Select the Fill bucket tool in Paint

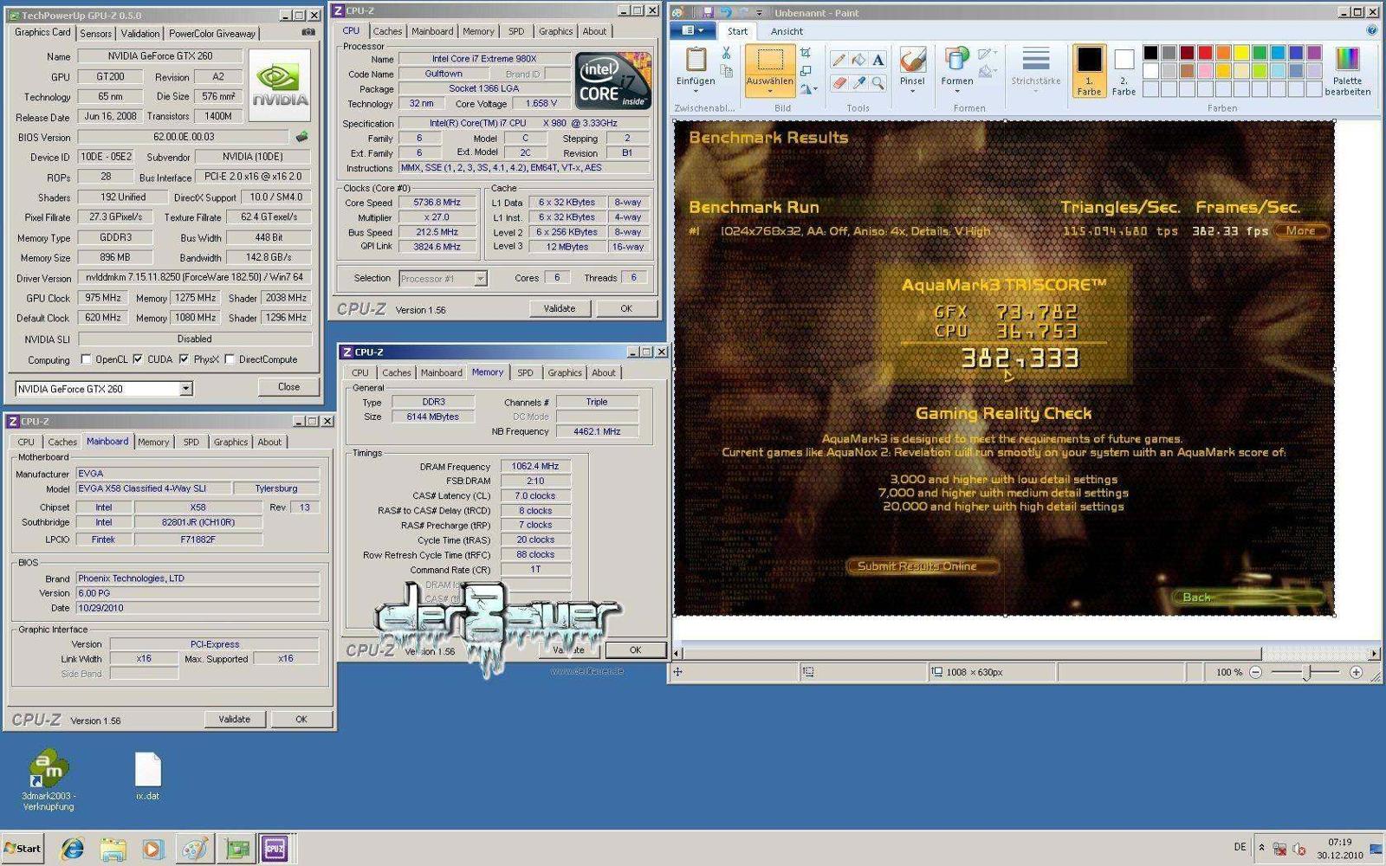[858, 60]
